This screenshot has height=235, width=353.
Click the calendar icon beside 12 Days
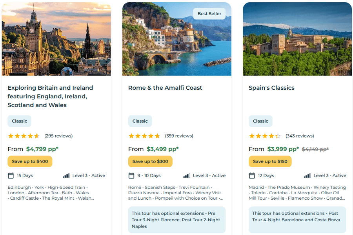[252, 175]
